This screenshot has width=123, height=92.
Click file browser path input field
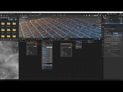click(x=14, y=18)
